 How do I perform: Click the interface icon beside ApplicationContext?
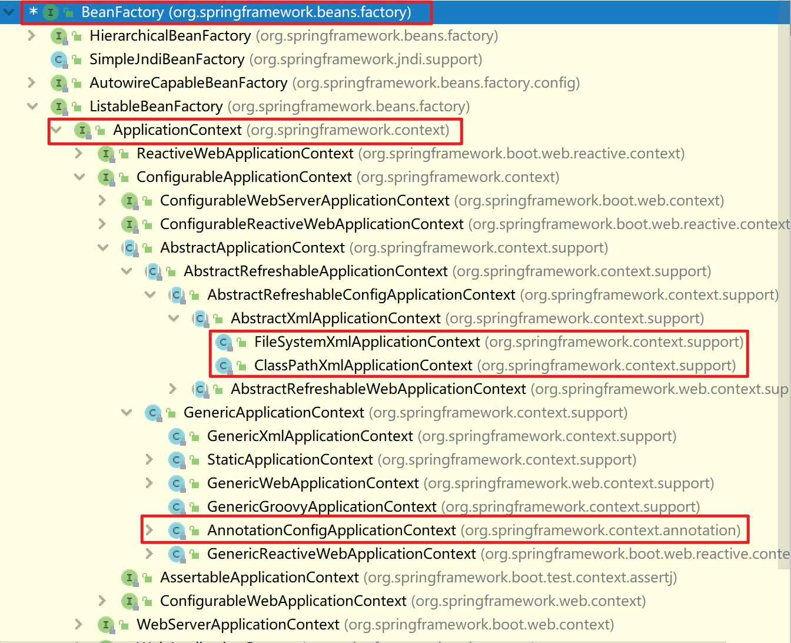coord(83,130)
